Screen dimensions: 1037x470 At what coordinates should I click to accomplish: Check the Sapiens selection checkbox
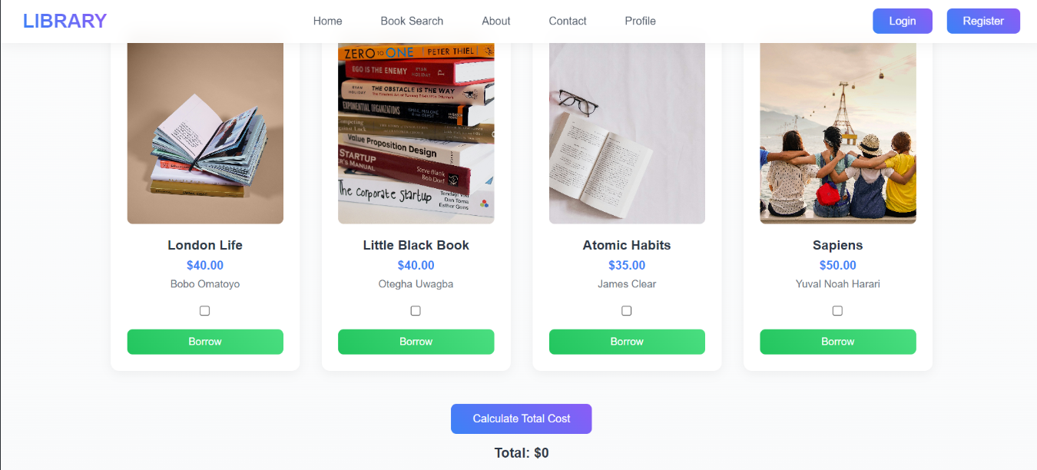point(837,310)
